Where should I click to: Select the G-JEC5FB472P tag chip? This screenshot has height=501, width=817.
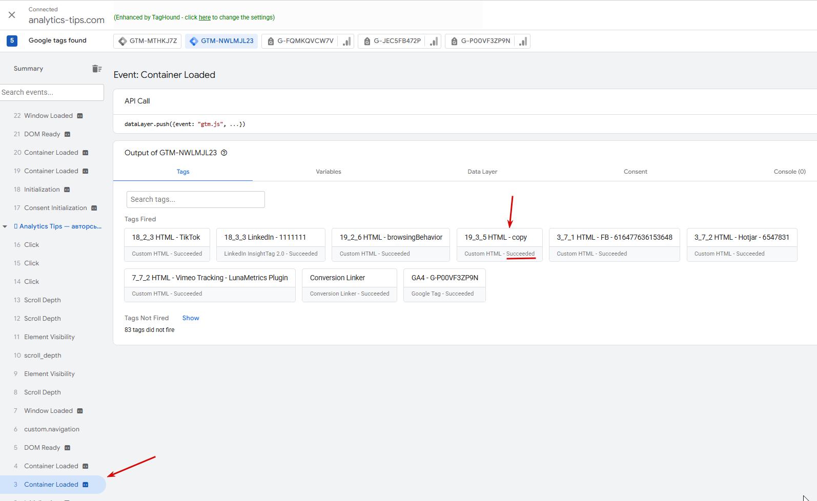pyautogui.click(x=392, y=41)
